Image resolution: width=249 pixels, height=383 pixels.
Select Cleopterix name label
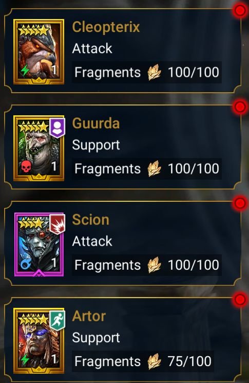(x=106, y=27)
